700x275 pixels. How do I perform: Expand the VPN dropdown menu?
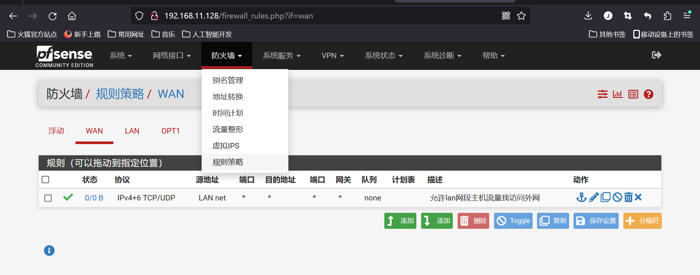332,56
